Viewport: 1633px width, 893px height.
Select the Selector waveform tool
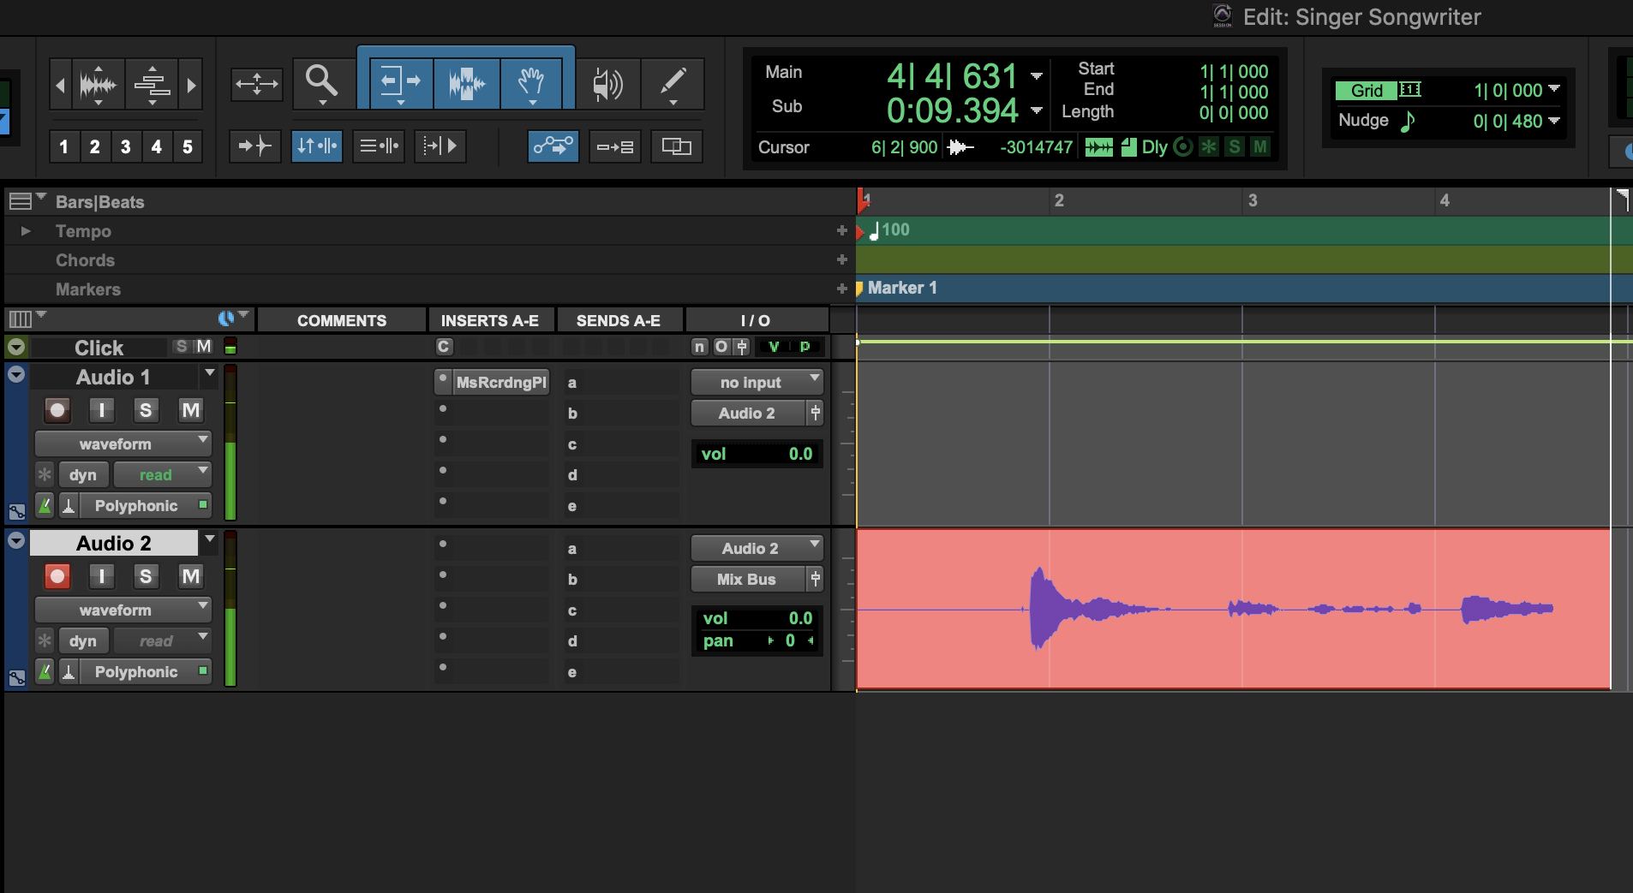467,83
